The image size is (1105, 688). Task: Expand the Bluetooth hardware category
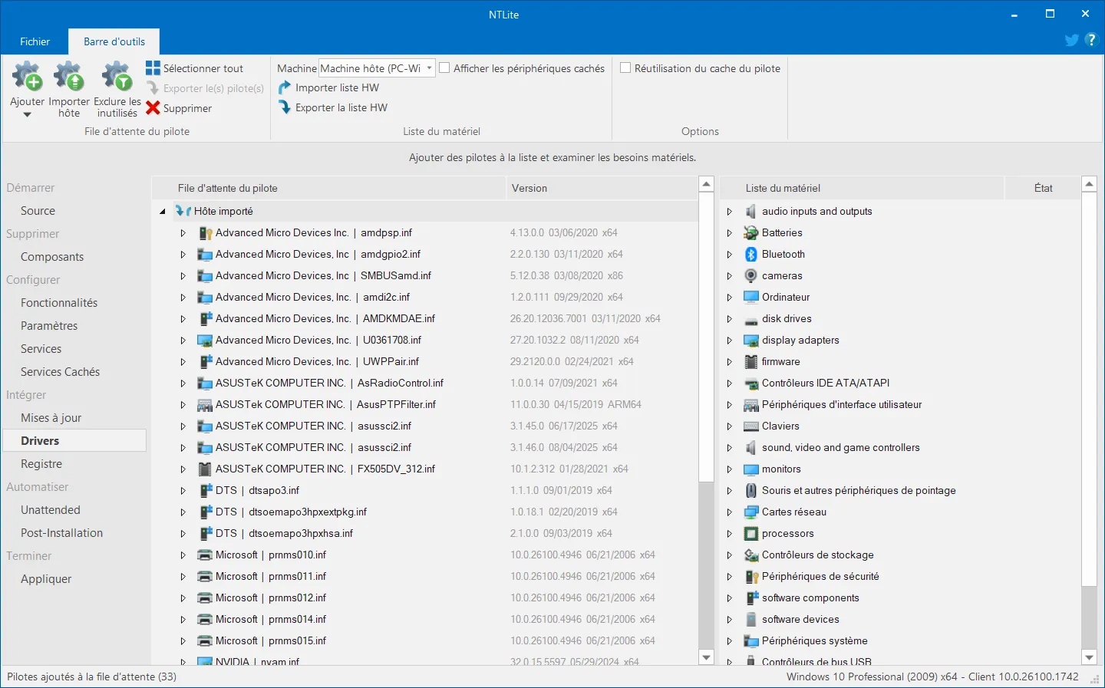coord(729,254)
